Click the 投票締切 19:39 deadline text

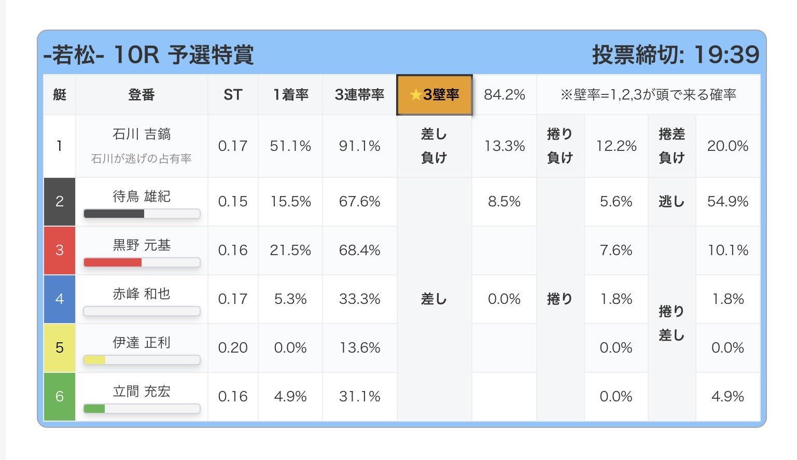(676, 54)
